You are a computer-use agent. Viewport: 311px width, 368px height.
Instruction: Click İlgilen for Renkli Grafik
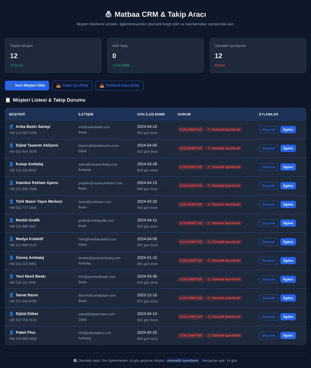(x=288, y=223)
